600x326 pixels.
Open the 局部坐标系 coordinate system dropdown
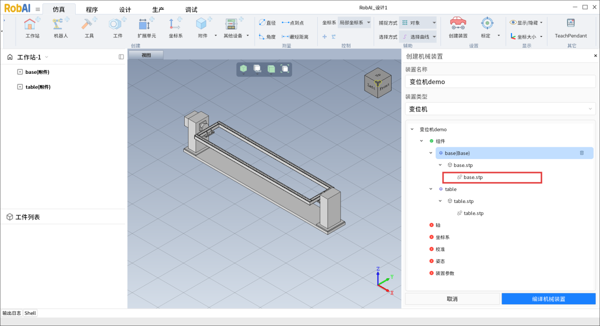355,22
